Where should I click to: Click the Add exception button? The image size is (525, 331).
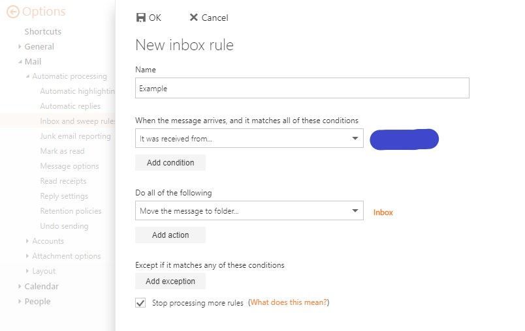coord(170,281)
